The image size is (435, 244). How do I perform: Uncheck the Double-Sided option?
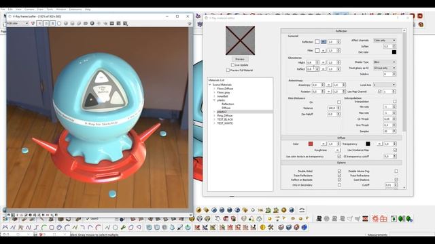[x=339, y=171]
